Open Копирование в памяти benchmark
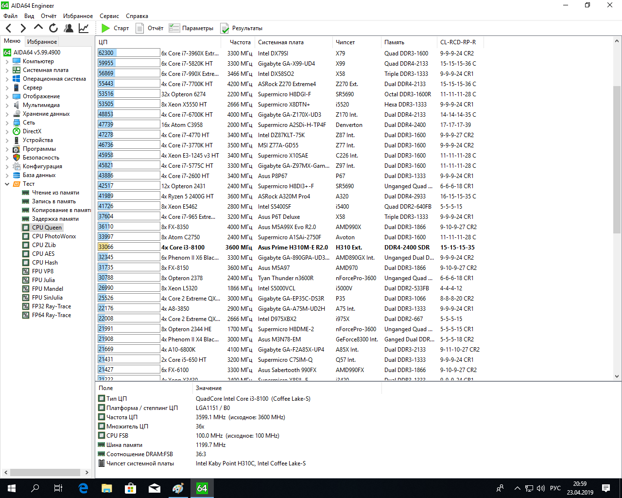This screenshot has width=622, height=498. (61, 210)
